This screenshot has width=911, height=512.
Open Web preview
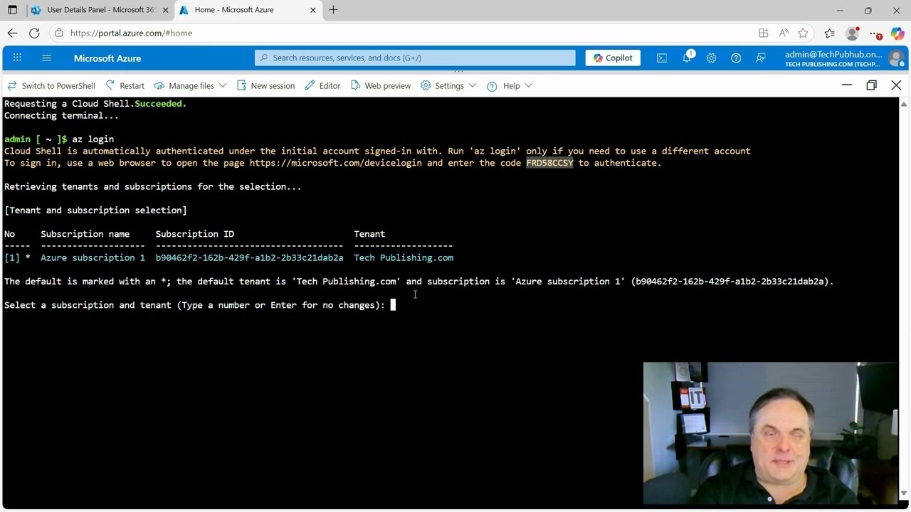(x=381, y=85)
